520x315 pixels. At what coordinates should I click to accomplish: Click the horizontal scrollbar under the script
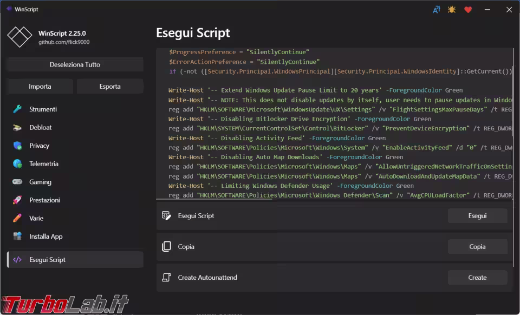tap(214, 199)
